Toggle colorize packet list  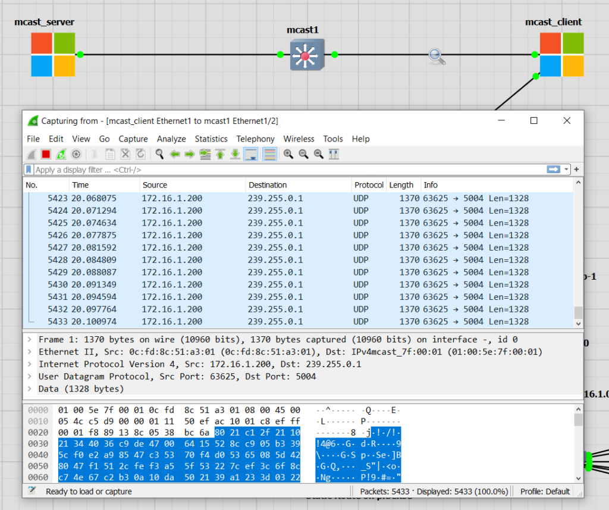[x=270, y=154]
